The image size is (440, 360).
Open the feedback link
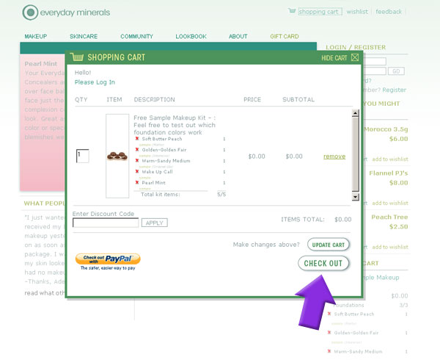pos(389,12)
